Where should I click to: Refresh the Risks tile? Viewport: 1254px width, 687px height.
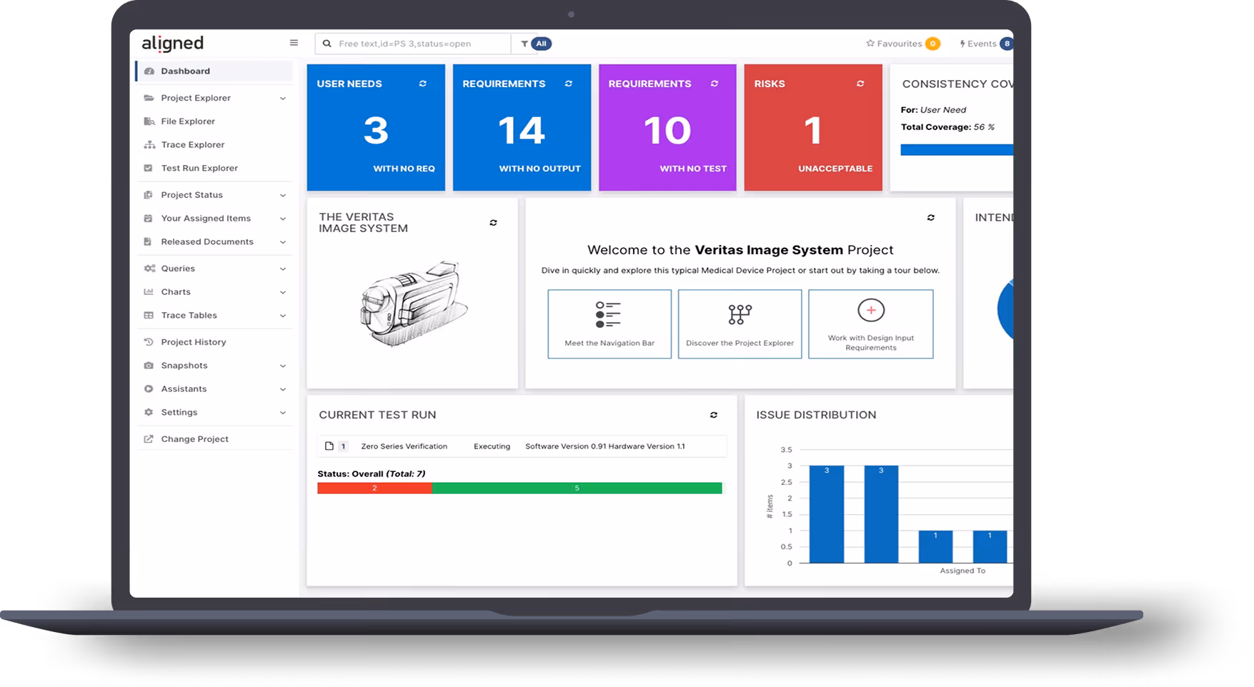pos(860,84)
